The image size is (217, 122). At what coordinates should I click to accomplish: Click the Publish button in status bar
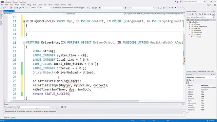coord(211,121)
